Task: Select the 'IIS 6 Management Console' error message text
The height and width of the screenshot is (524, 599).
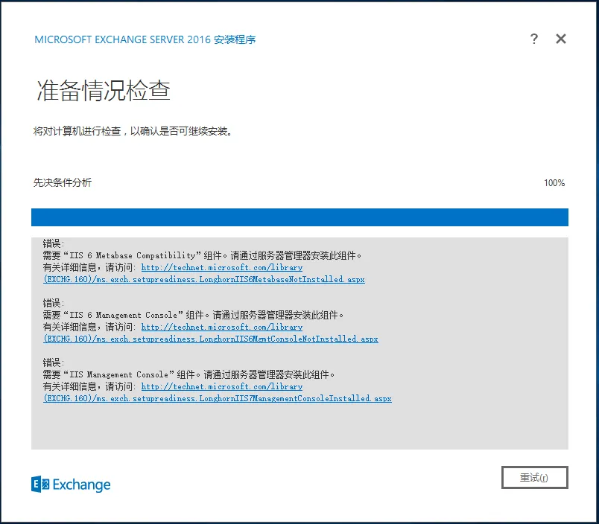Action: coord(193,315)
